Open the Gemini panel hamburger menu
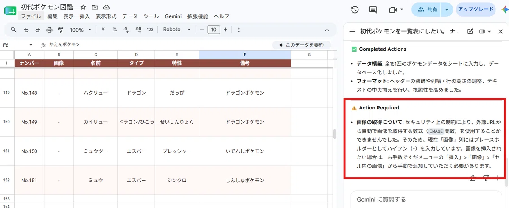 click(352, 31)
